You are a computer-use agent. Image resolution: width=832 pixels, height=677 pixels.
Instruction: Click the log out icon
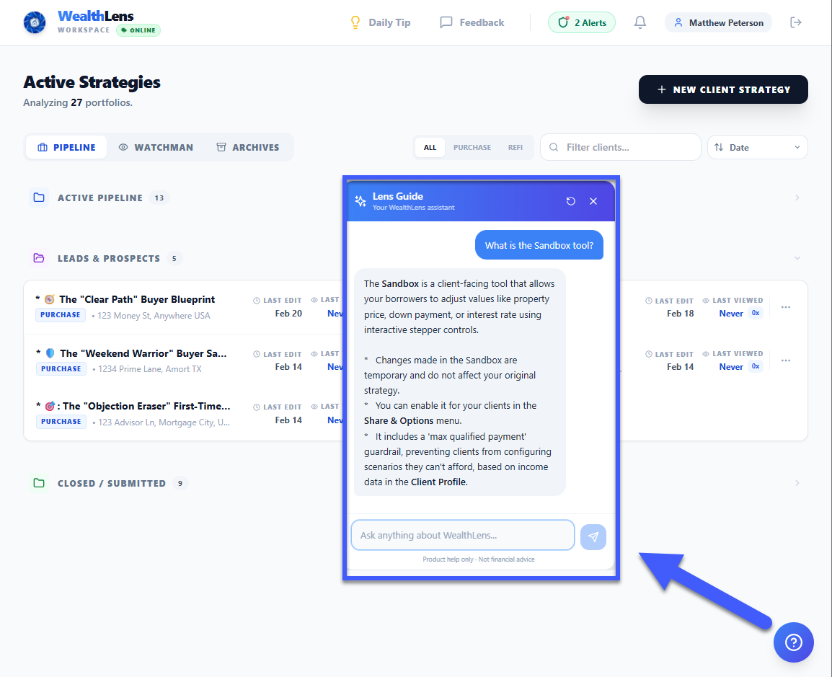click(x=795, y=22)
